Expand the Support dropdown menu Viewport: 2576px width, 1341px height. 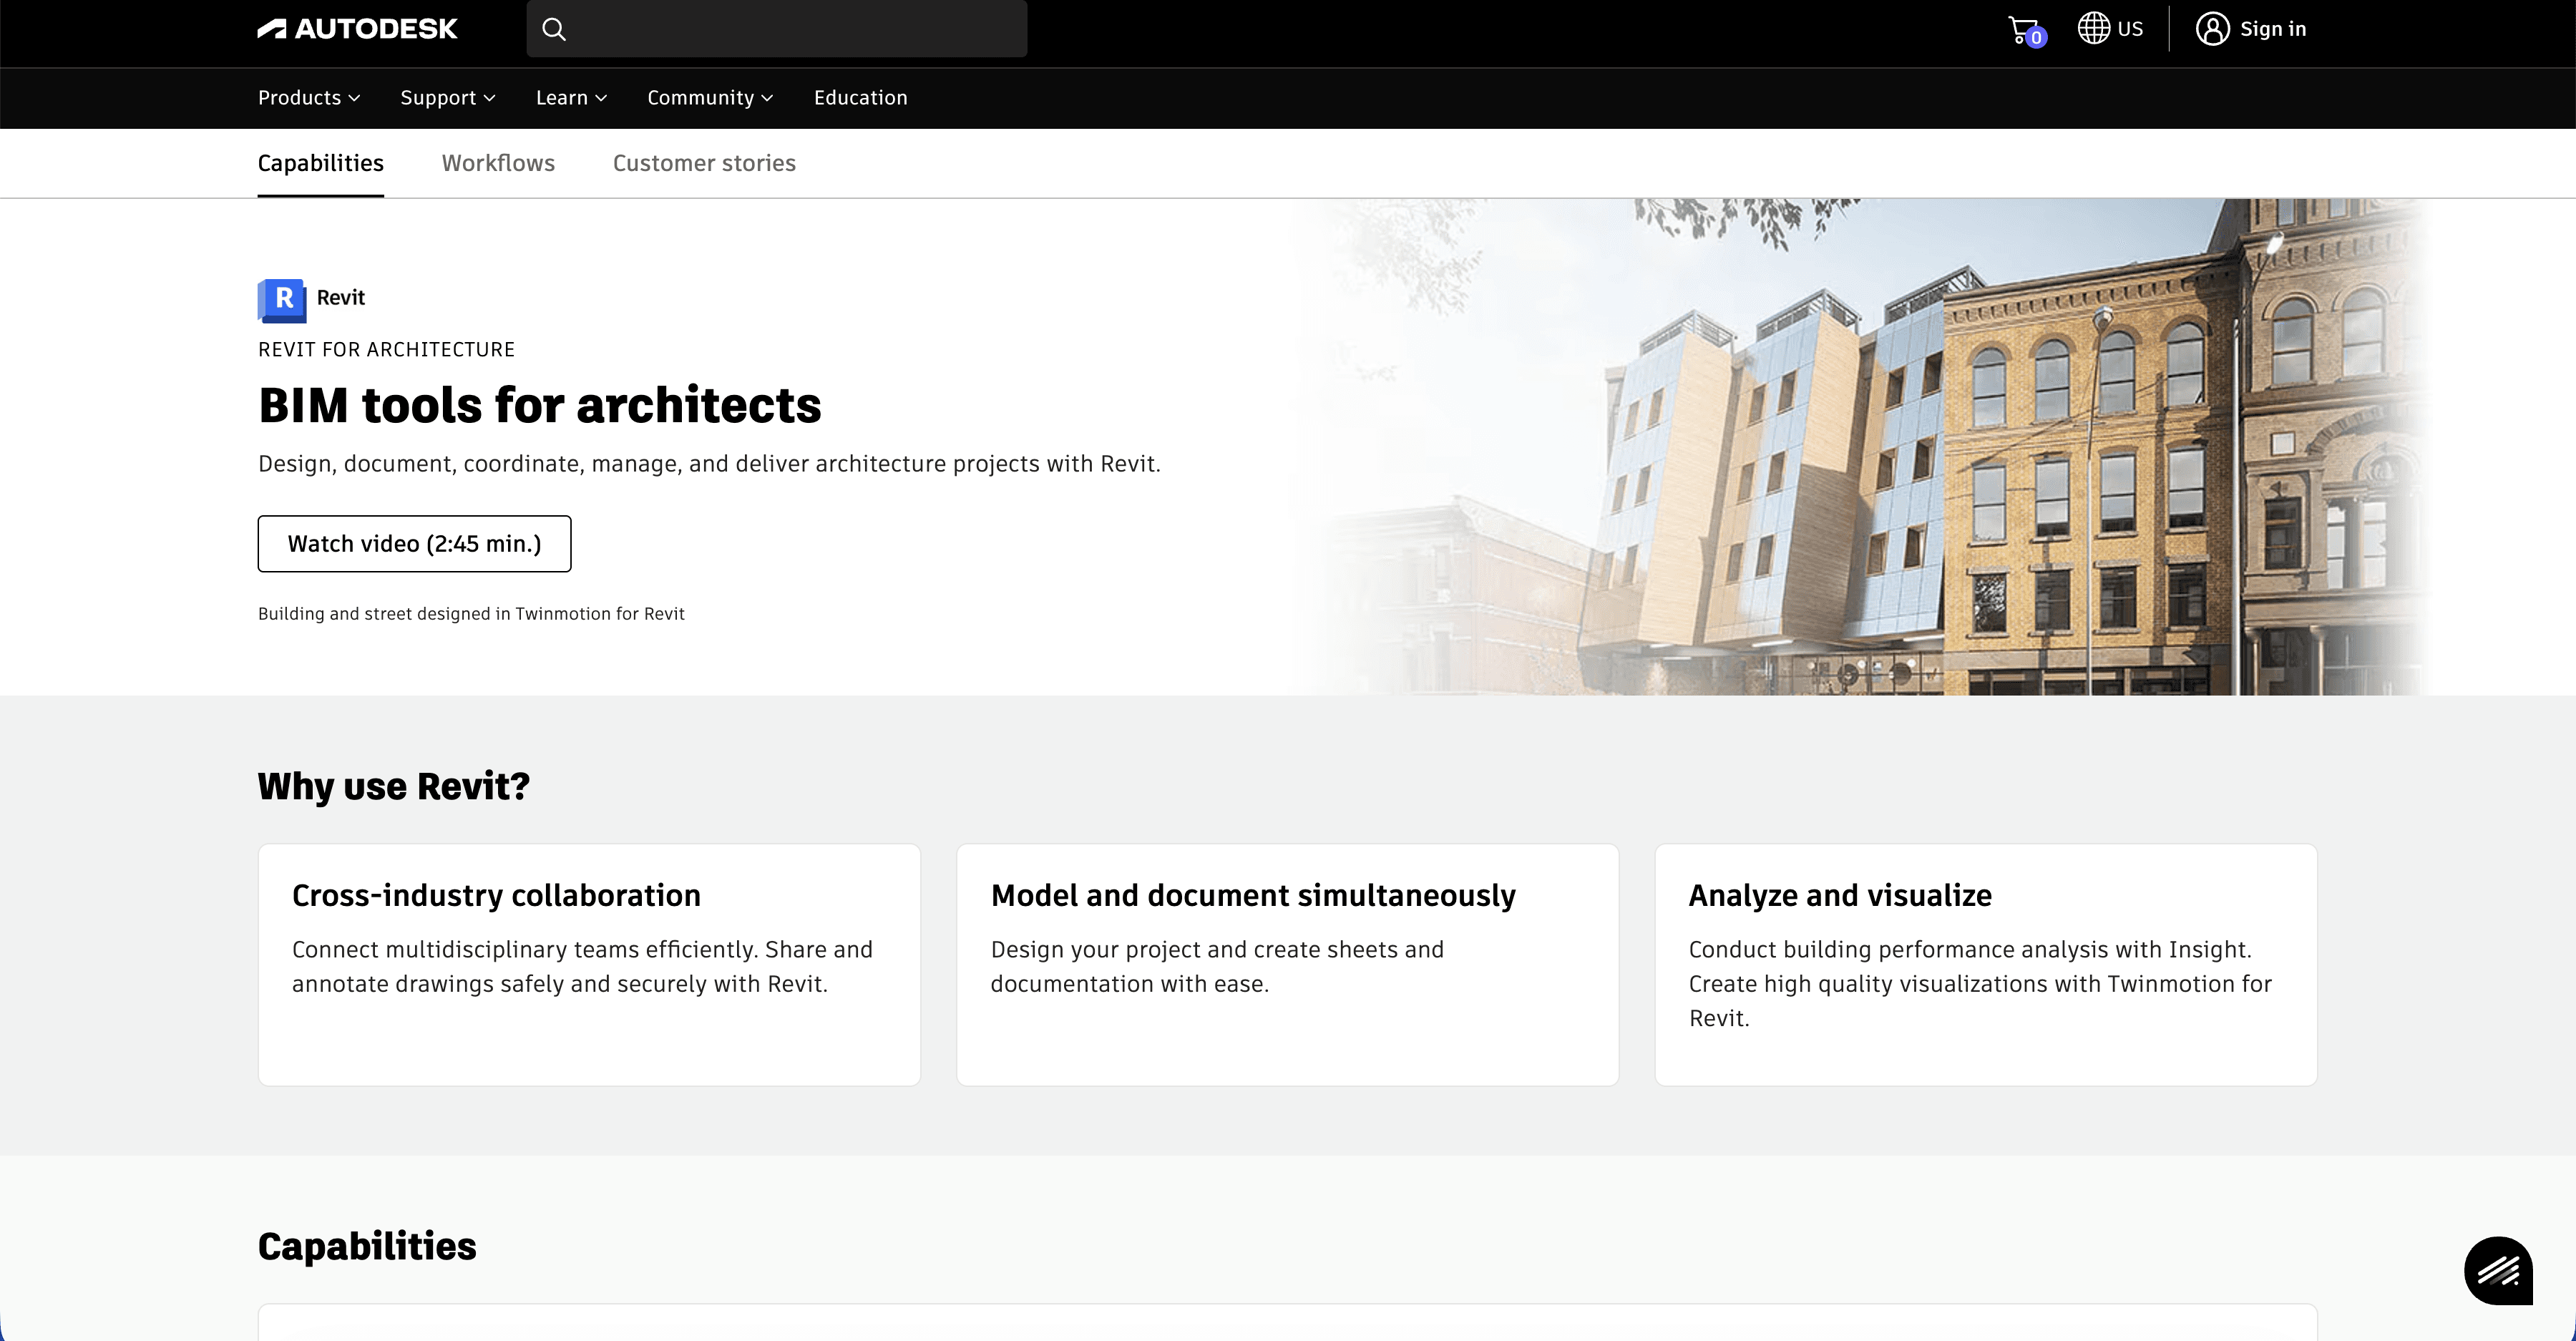click(447, 98)
